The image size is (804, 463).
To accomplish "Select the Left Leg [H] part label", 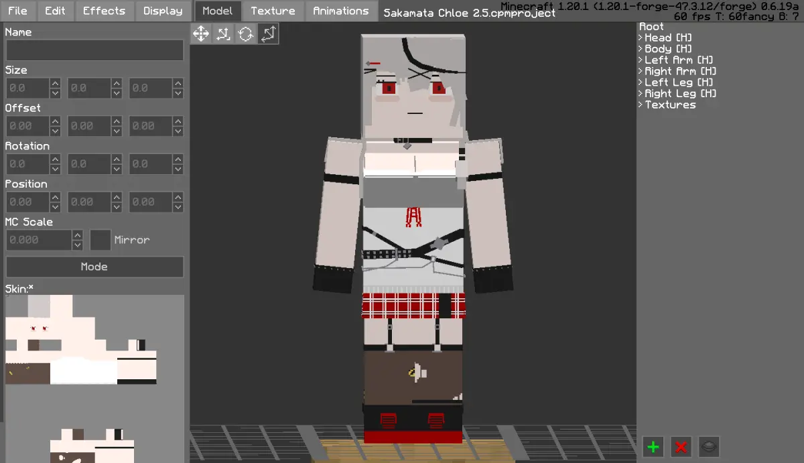I will click(680, 82).
